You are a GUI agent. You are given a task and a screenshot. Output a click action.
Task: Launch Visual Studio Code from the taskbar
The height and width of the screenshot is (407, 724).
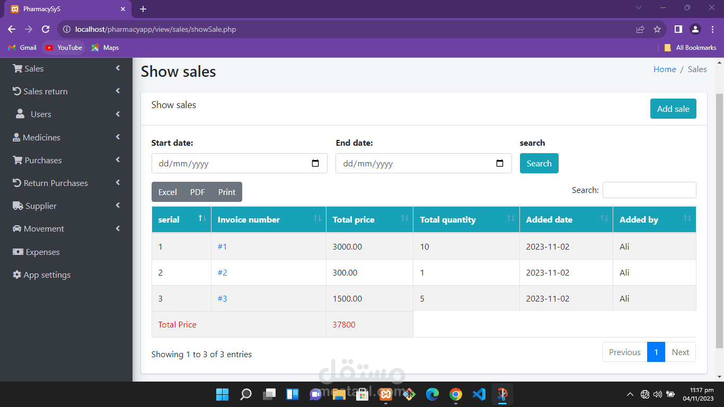[479, 394]
